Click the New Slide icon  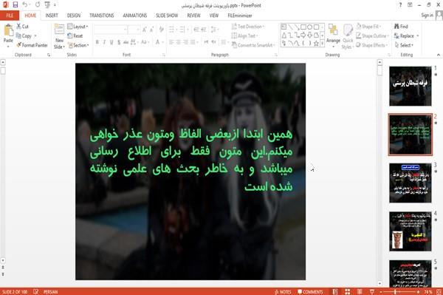(x=59, y=30)
